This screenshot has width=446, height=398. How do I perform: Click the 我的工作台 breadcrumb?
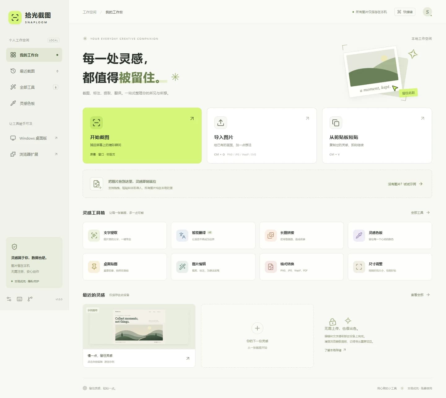click(x=114, y=12)
